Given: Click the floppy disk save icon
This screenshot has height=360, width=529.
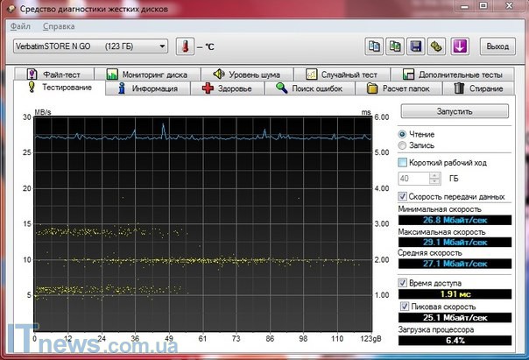Looking at the screenshot, I should (x=416, y=46).
